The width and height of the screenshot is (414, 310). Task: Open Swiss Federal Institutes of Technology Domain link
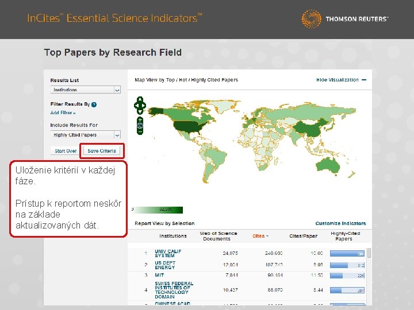(174, 290)
